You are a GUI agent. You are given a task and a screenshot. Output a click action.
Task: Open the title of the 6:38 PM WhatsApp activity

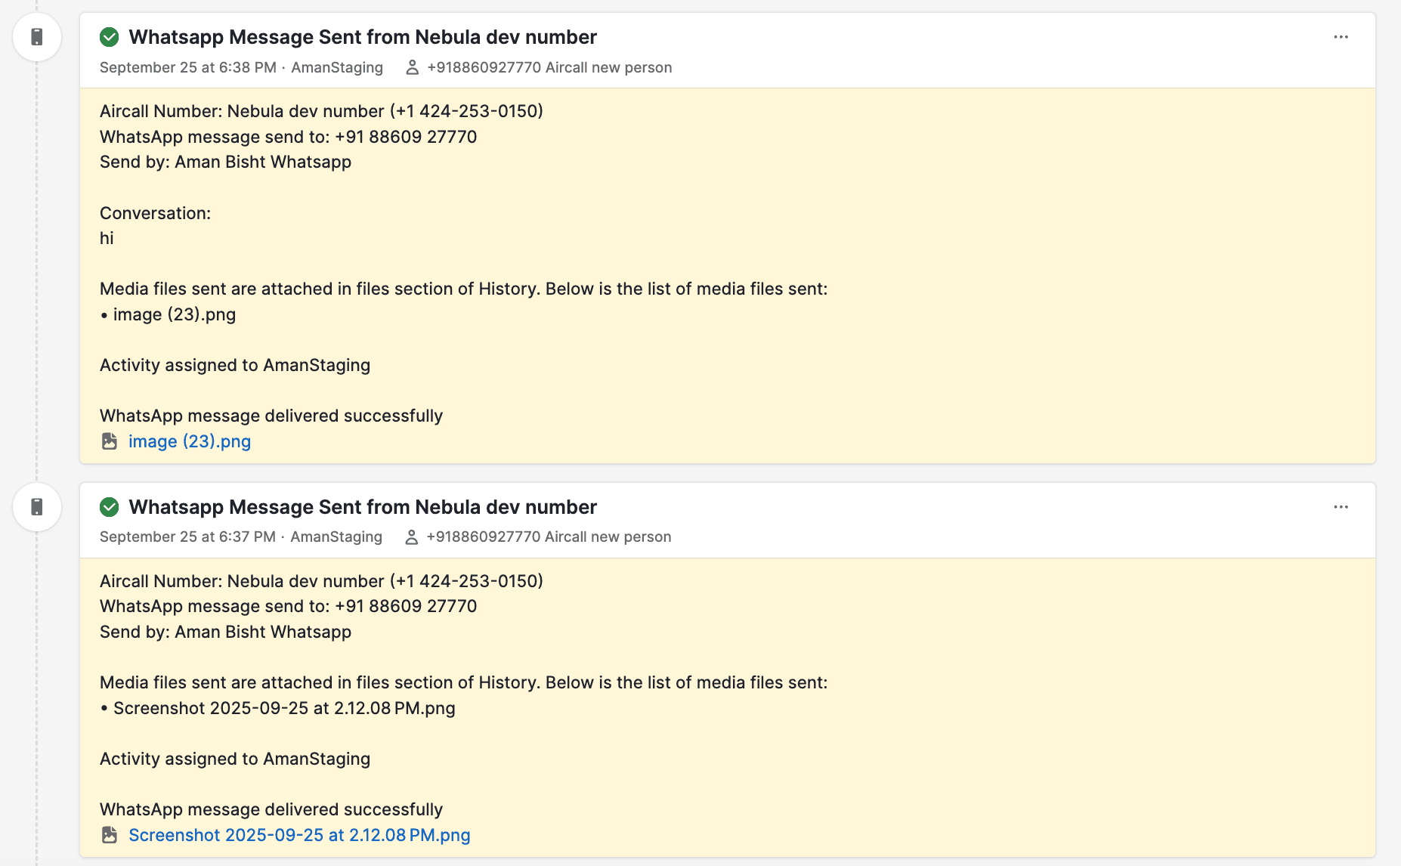pos(363,37)
